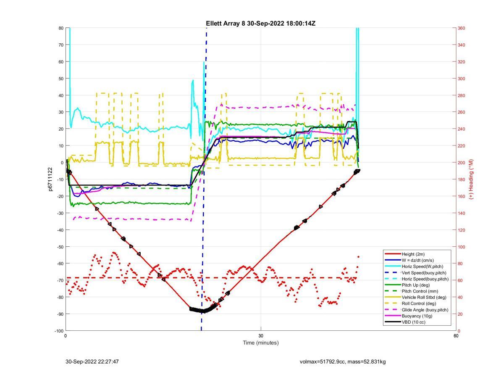Image resolution: width=504 pixels, height=372 pixels.
Task: Click the timestamp '30-Sep-2022 22:27:47' below the plot
Action: click(92, 361)
